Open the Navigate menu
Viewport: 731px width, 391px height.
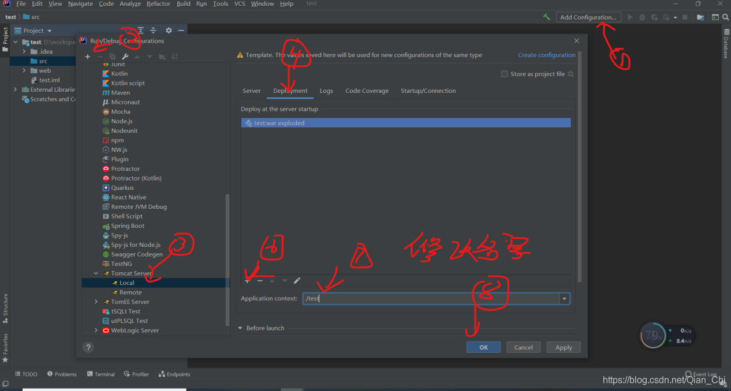(80, 3)
